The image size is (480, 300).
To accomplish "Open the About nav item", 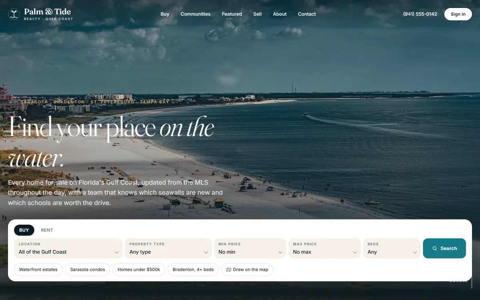I will [280, 14].
